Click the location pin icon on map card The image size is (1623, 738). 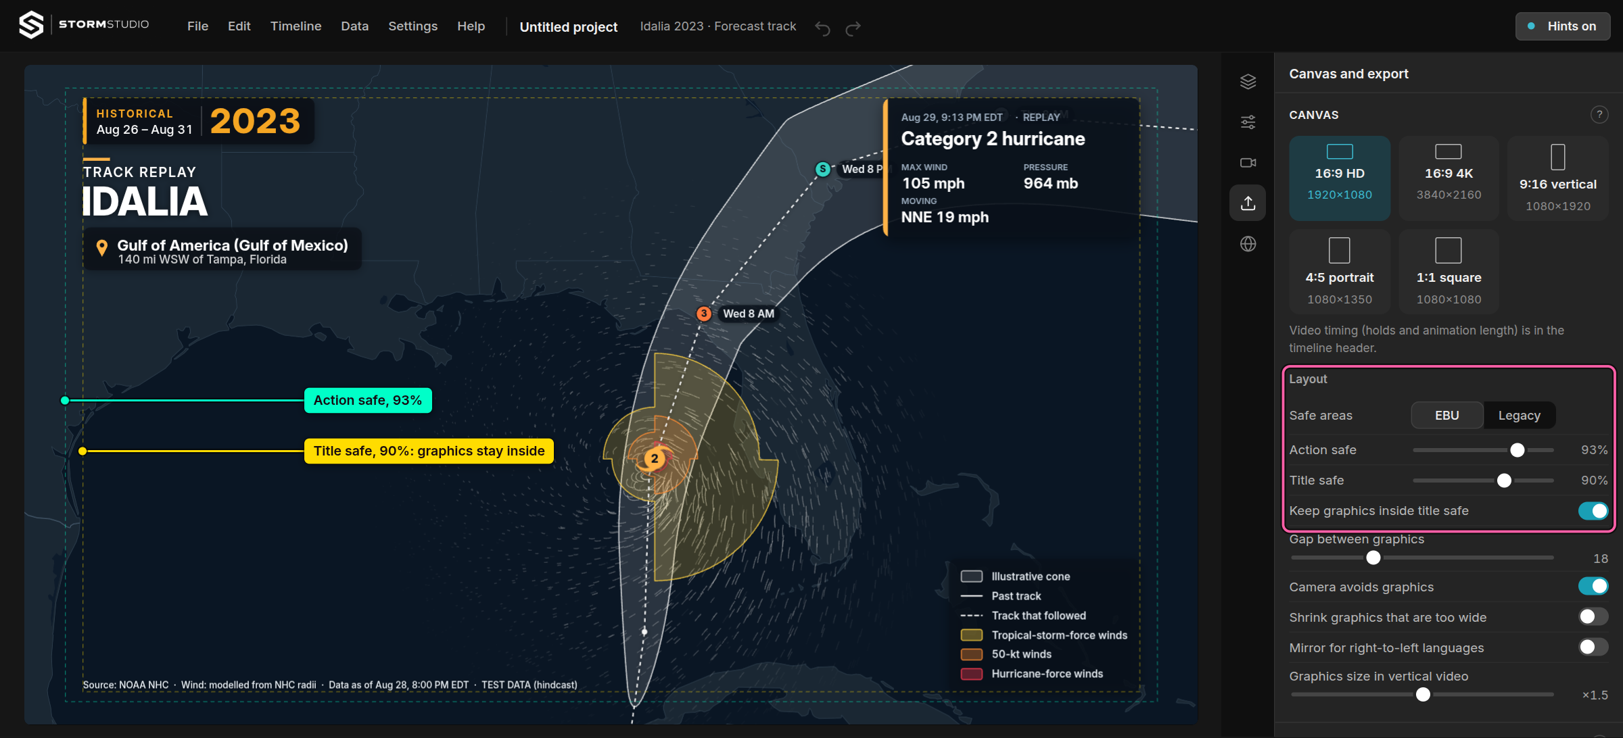click(x=102, y=249)
